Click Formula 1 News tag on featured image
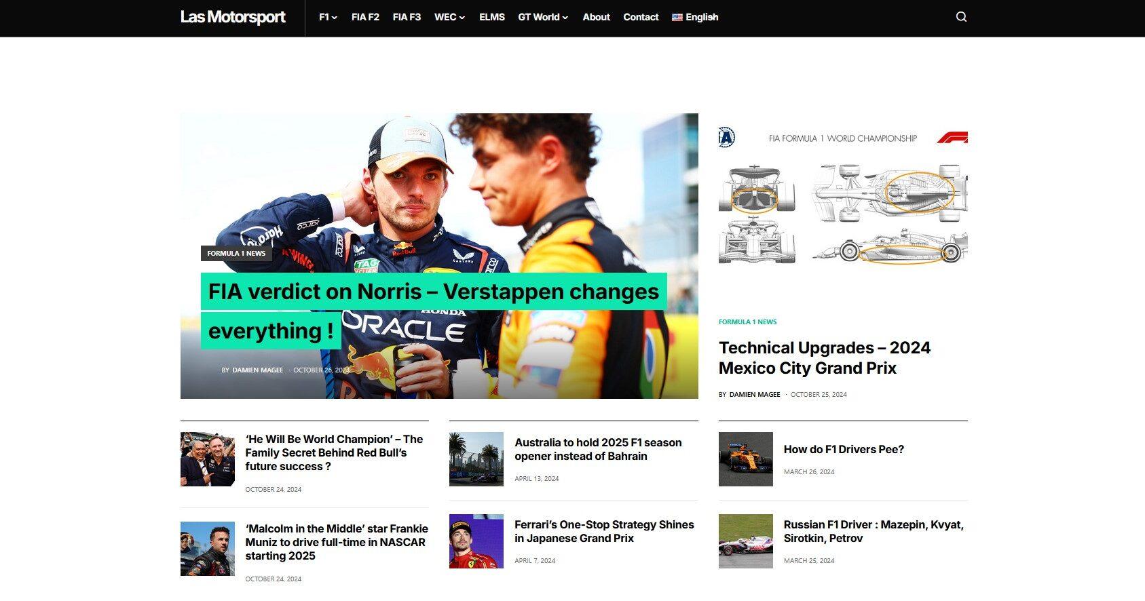This screenshot has height=601, width=1145. 236,254
